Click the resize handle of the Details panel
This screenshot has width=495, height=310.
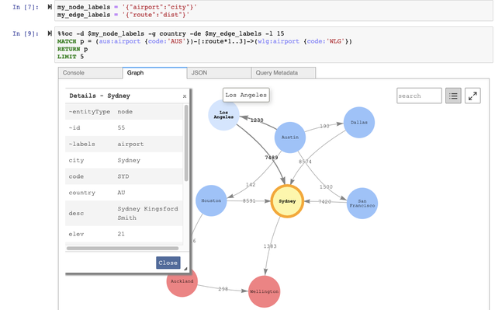click(x=185, y=269)
